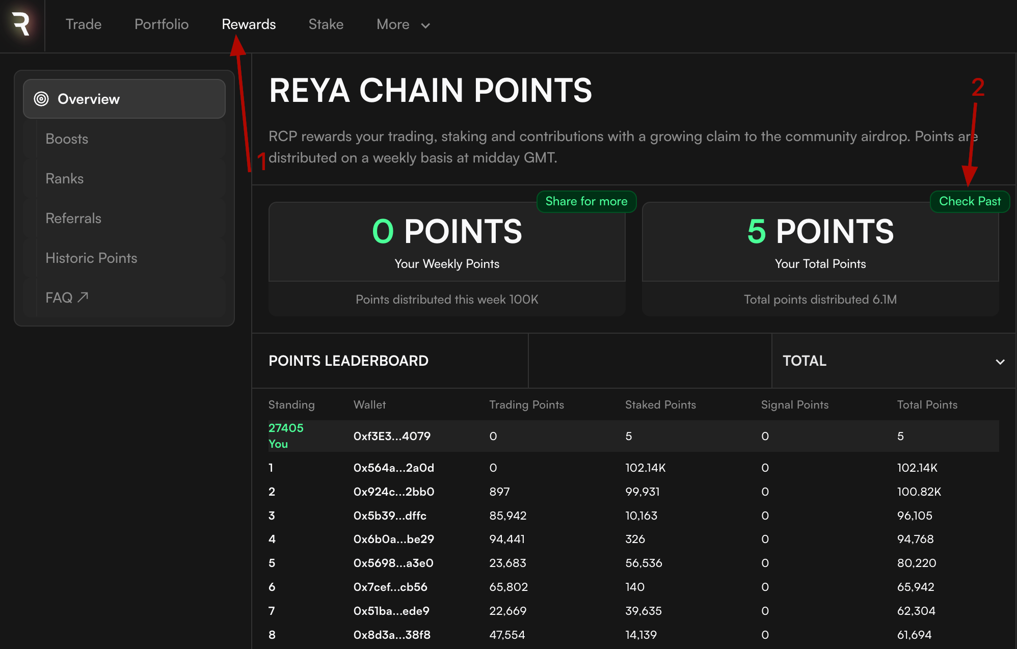This screenshot has height=649, width=1017.
Task: Select Overview in the sidebar
Action: tap(124, 99)
